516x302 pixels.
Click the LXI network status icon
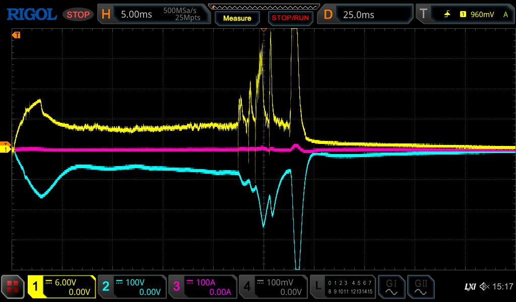point(470,287)
